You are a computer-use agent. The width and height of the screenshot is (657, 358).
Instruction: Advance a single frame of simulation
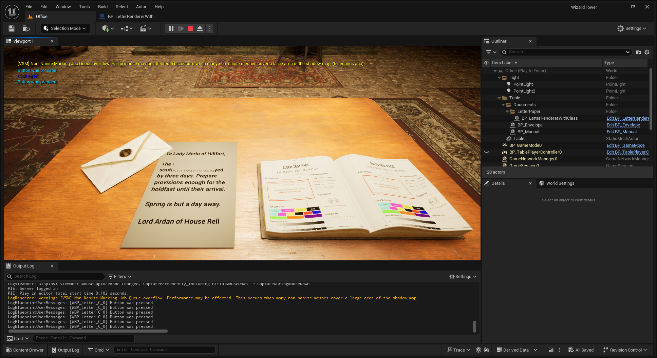(x=181, y=28)
